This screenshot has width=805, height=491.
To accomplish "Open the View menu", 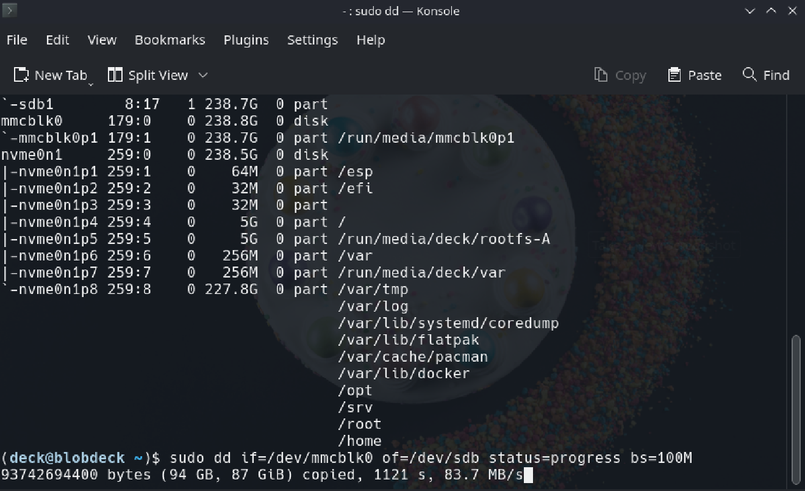I will (101, 40).
